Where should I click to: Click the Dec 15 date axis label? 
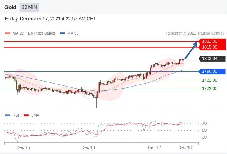pyautogui.click(x=23, y=147)
